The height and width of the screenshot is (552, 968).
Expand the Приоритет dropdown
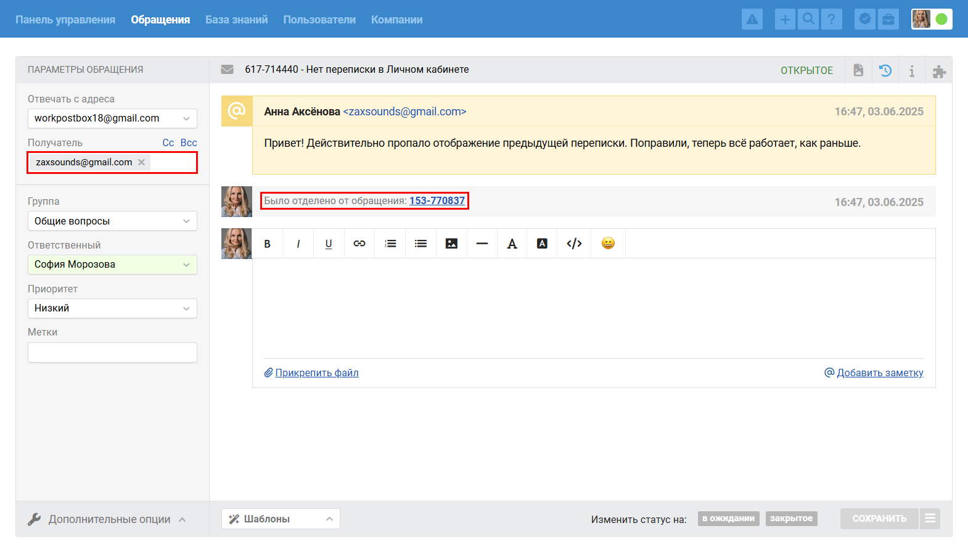112,308
